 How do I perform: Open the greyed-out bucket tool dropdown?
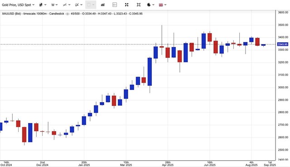[x=91, y=5]
